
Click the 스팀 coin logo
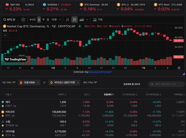click(3, 122)
